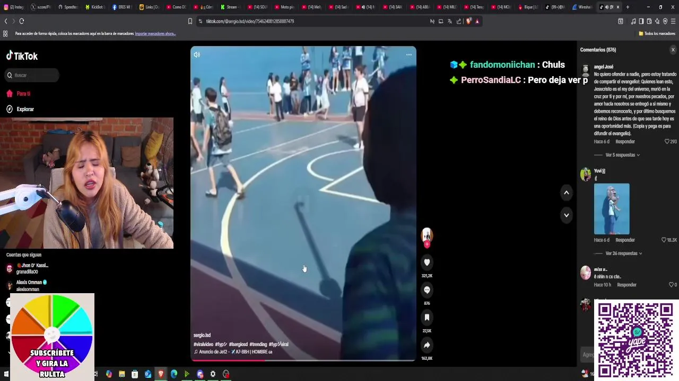Close the Comentarios panel
Image resolution: width=679 pixels, height=381 pixels.
coord(673,50)
